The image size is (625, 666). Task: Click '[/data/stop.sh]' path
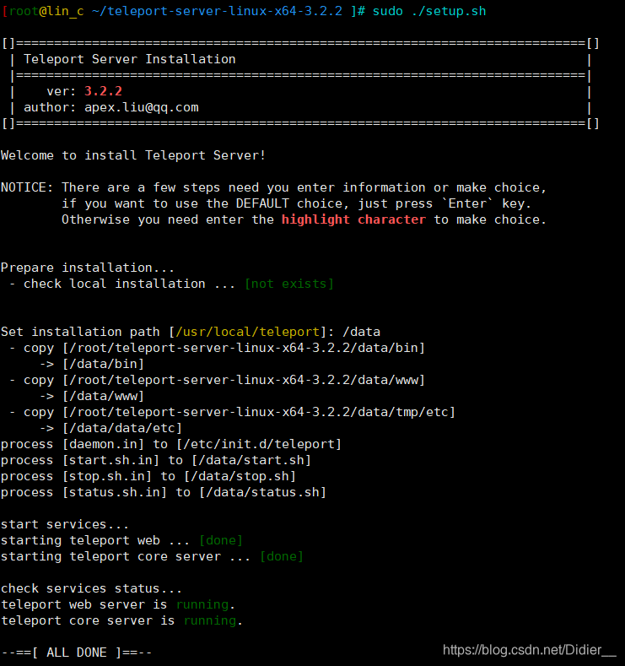[x=240, y=476]
